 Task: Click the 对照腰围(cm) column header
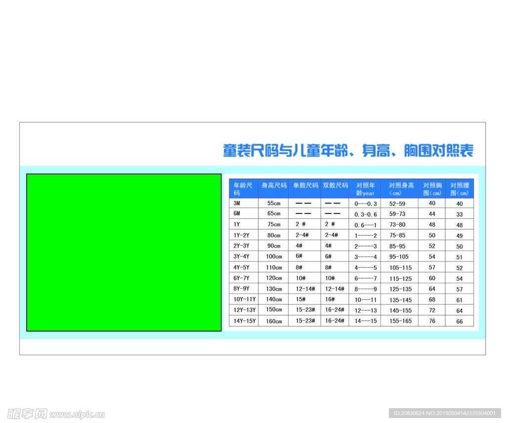(460, 189)
